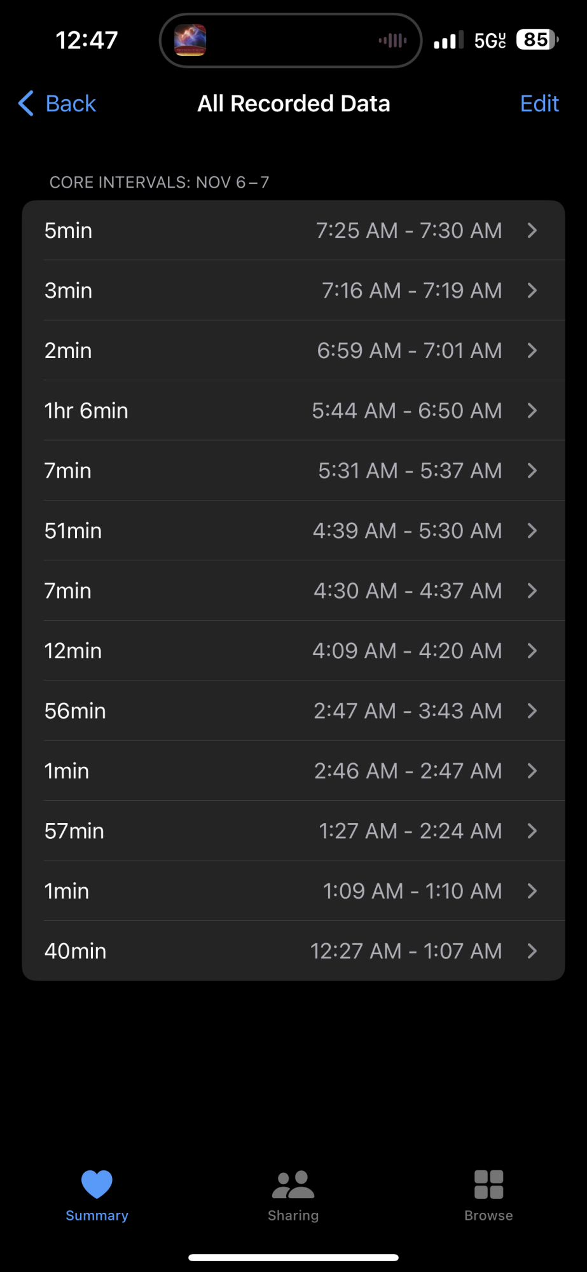
Task: Open the 12min interval from 4:09 AM
Action: coord(293,651)
